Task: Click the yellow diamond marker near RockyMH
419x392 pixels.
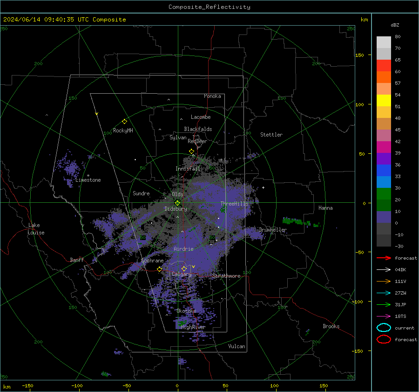Action: (x=124, y=122)
